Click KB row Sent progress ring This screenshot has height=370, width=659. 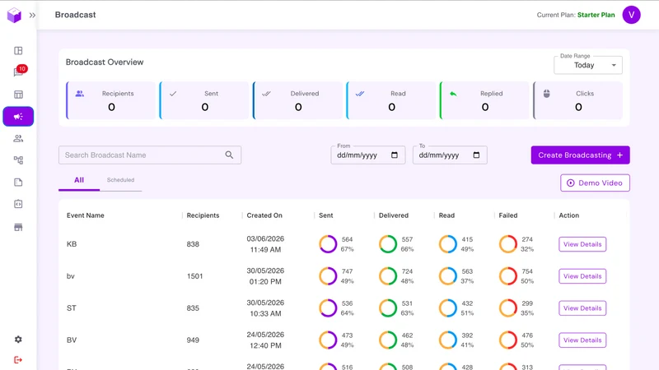coord(328,244)
